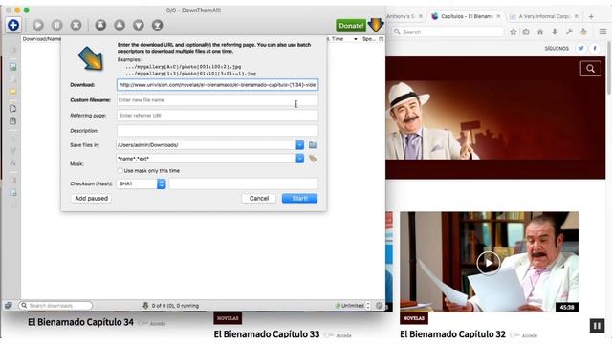Move download to bottom icon
612x344 pixels.
(157, 25)
